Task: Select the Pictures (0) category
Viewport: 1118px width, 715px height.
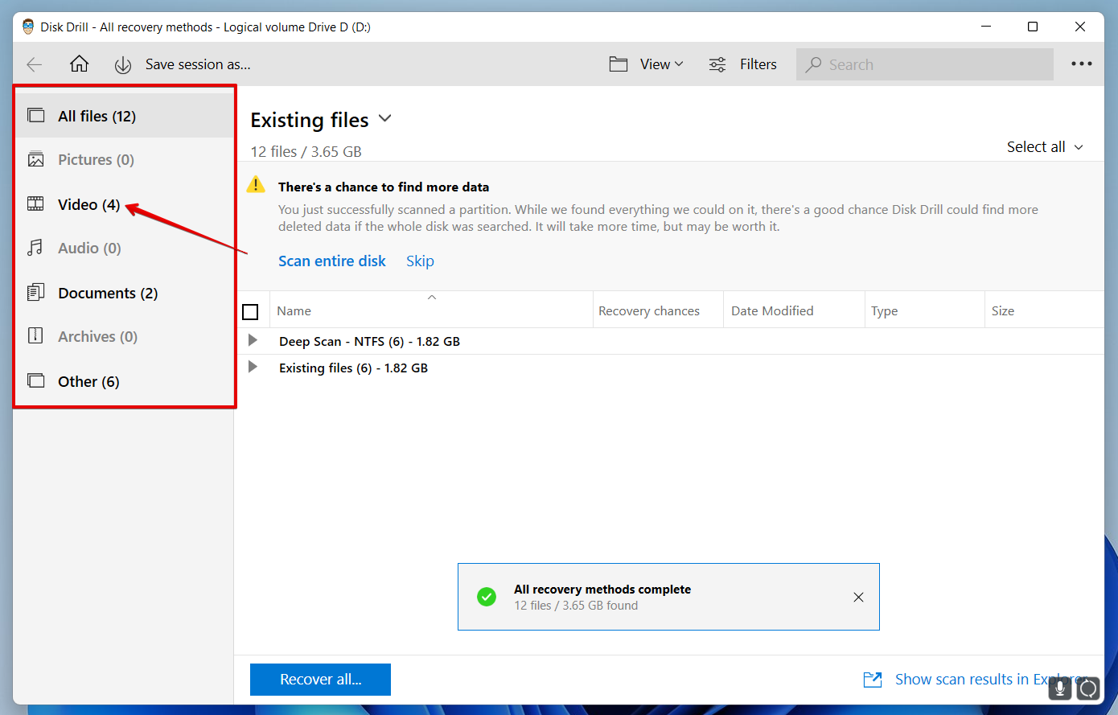Action: click(x=125, y=159)
